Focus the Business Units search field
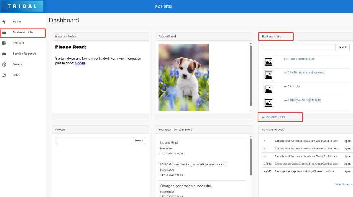Viewport: 353px width, 197px height. coord(298,48)
